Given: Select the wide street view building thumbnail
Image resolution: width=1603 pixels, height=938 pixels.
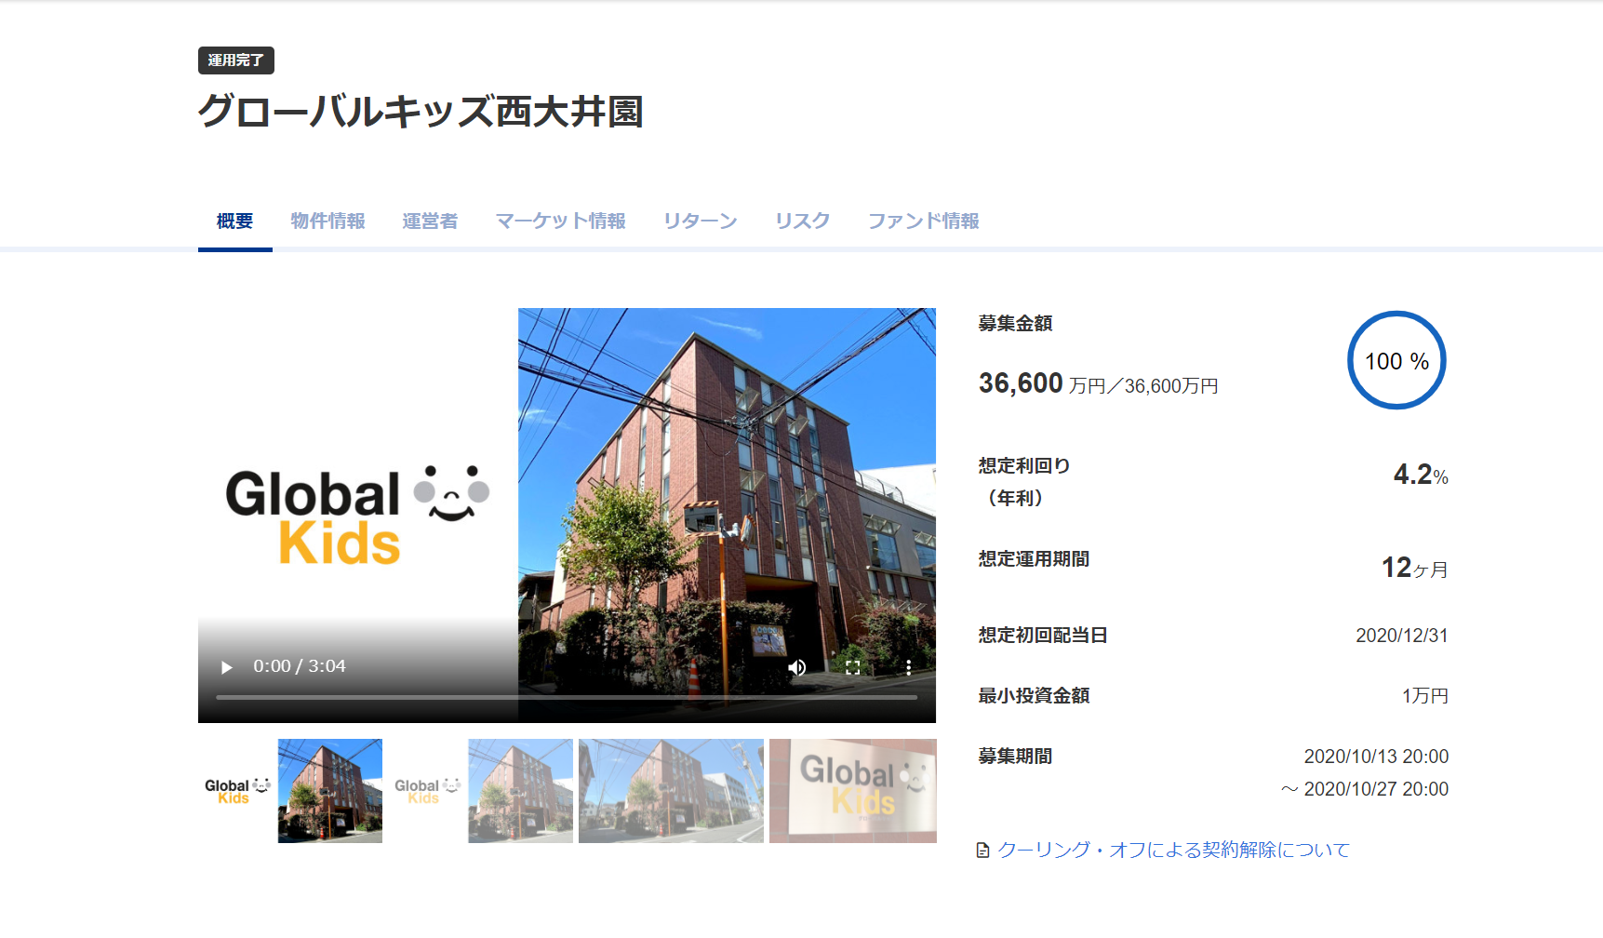Looking at the screenshot, I should click(671, 791).
